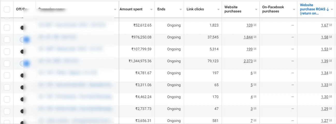
Task: Click the 7 website purchases value
Action: click(252, 121)
